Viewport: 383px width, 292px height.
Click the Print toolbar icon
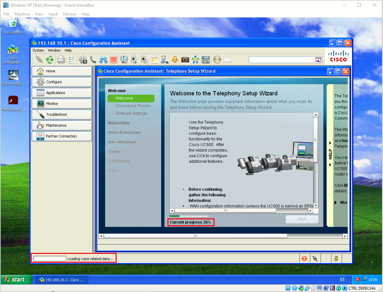[61, 60]
